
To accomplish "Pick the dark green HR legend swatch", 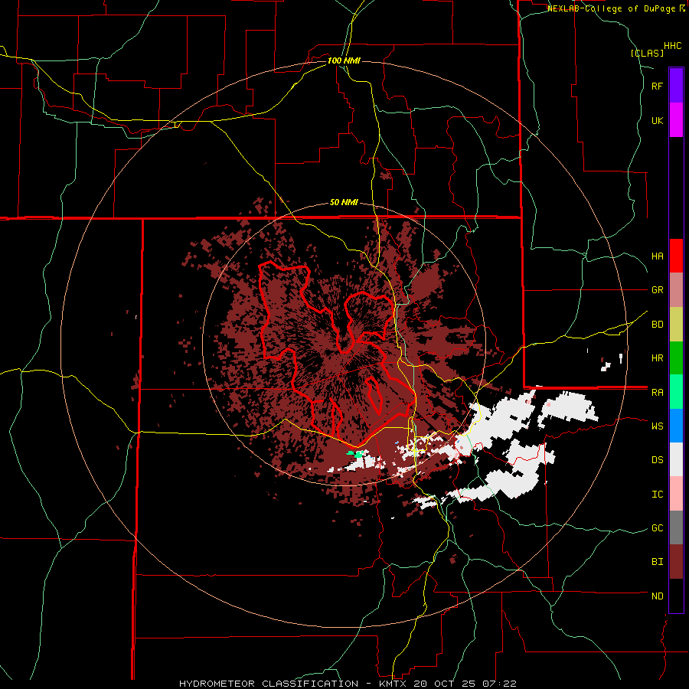I will pyautogui.click(x=676, y=358).
